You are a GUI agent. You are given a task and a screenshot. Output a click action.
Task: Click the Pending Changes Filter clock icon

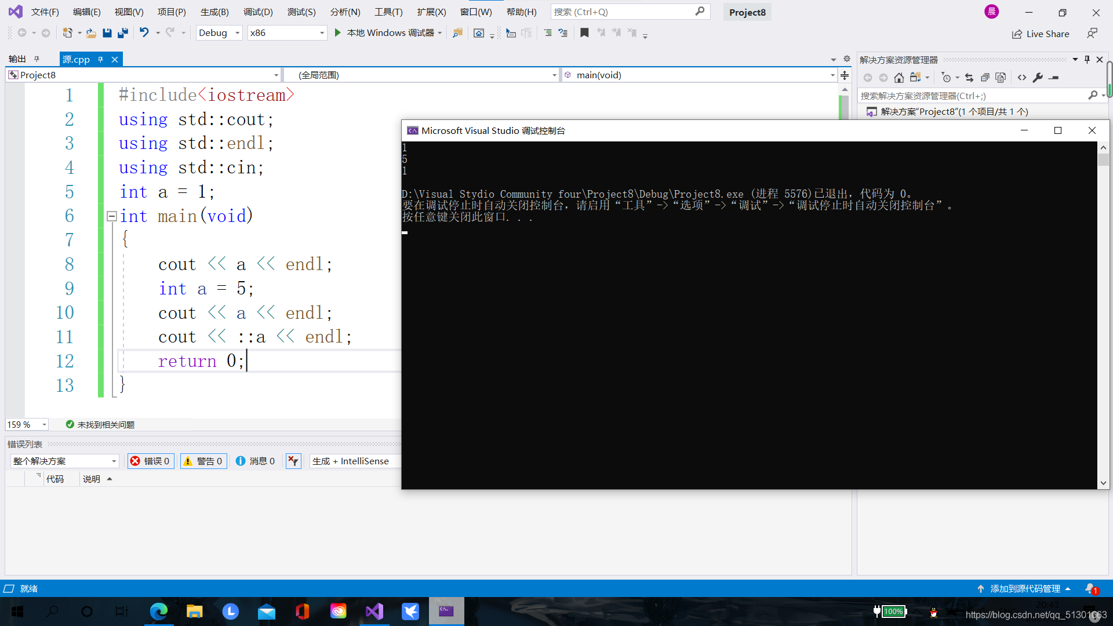(946, 78)
